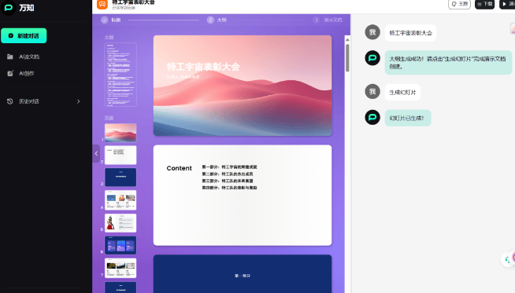515x293 pixels.
Task: Open the 主题 theme button
Action: point(459,4)
